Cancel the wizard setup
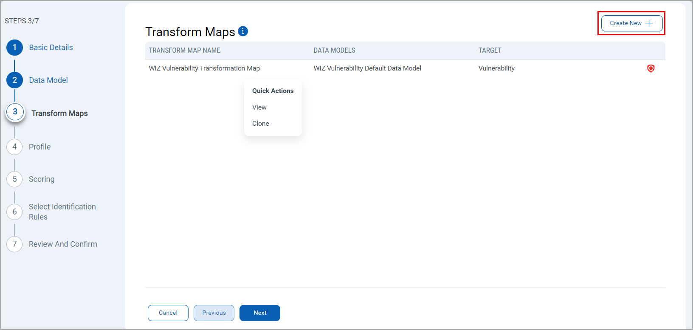Image resolution: width=693 pixels, height=330 pixels. 168,313
